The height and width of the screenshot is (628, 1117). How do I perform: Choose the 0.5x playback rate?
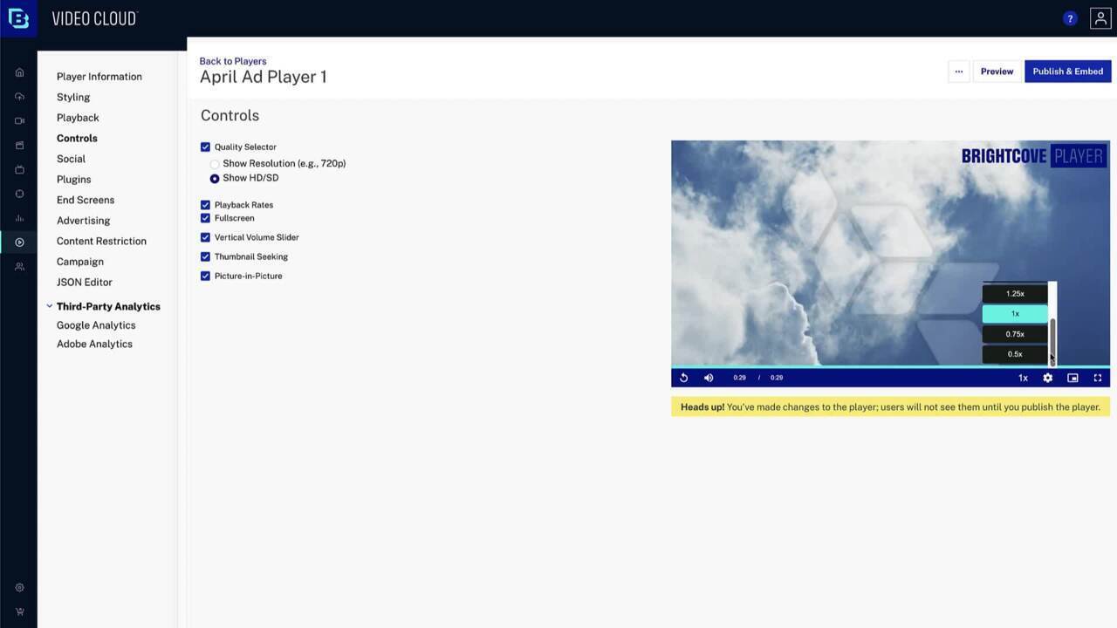1015,354
